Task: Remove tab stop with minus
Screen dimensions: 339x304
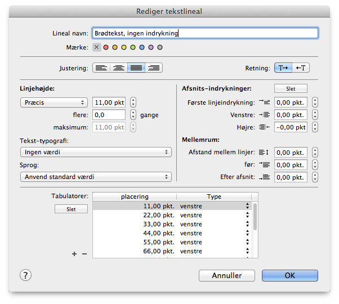Action: coord(84,254)
